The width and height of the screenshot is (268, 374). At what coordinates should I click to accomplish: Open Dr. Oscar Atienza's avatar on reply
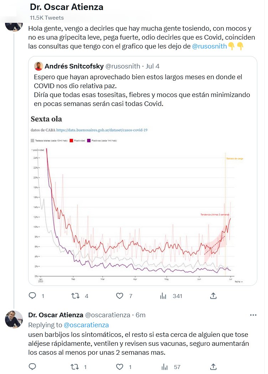(x=14, y=319)
